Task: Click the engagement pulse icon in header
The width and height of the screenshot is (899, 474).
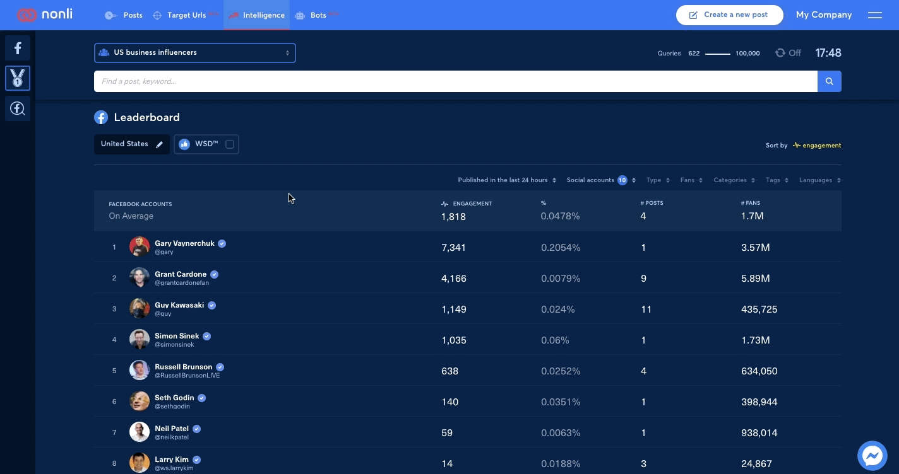Action: click(x=445, y=204)
